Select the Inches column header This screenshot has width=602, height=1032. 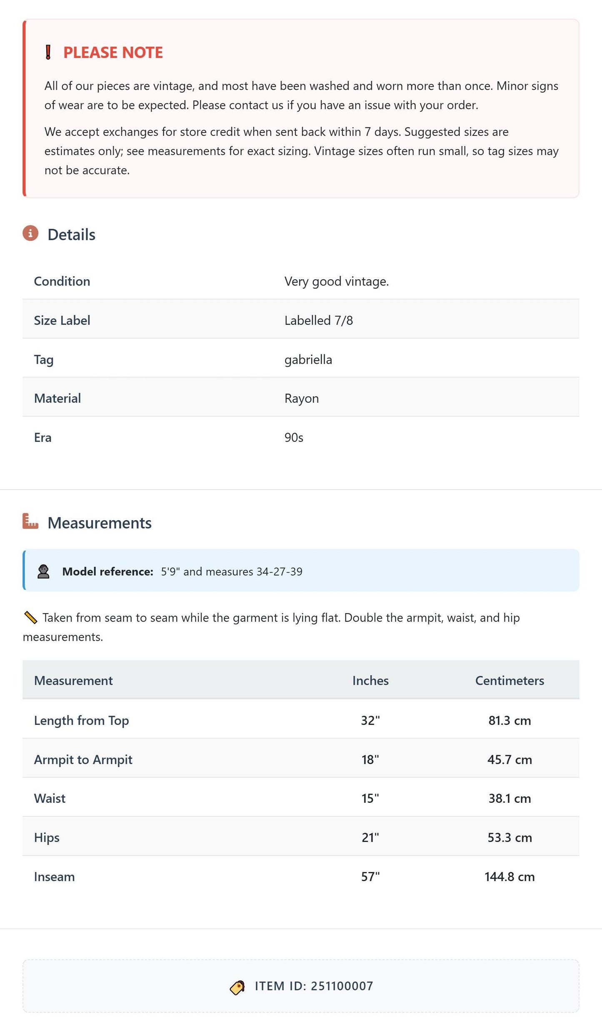pos(370,681)
